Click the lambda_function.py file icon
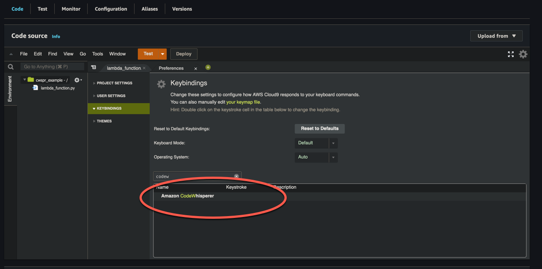 coord(36,88)
